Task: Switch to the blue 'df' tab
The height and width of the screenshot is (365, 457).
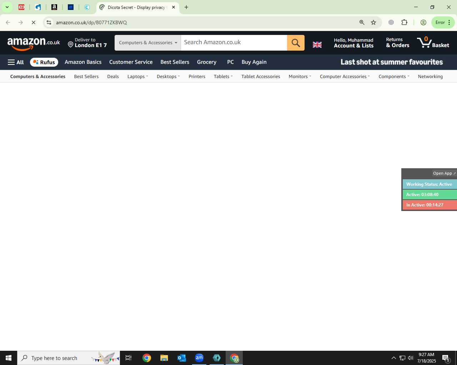Action: [71, 7]
